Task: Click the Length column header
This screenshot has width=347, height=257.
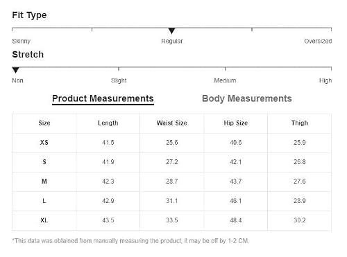Action: (x=108, y=123)
